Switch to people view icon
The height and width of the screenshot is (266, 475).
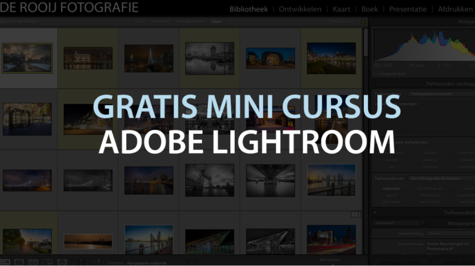[x=62, y=262]
